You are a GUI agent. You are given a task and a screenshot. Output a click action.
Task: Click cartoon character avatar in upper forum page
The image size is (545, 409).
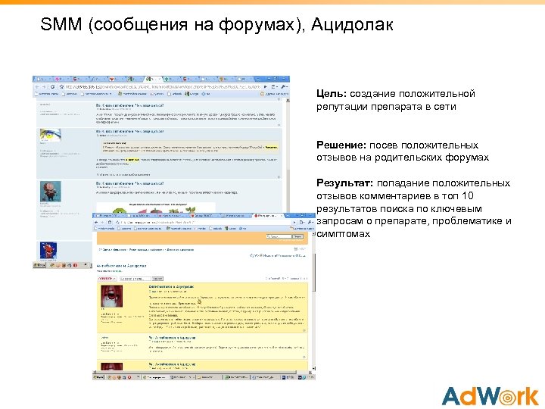click(51, 191)
